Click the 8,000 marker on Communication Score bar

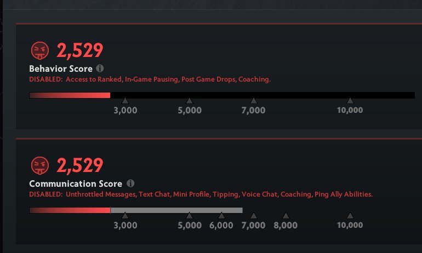[x=285, y=216]
